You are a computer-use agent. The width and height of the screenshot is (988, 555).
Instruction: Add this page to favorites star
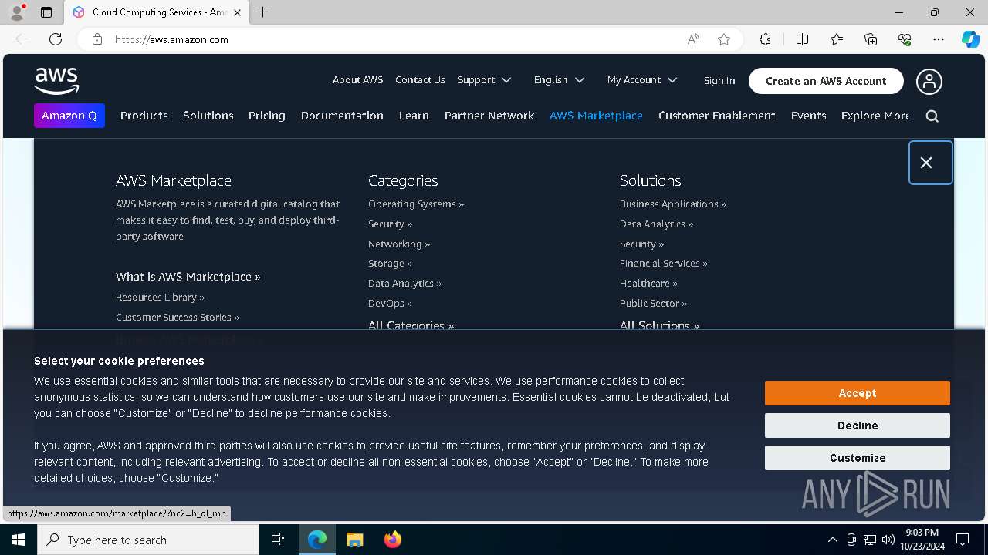click(724, 39)
